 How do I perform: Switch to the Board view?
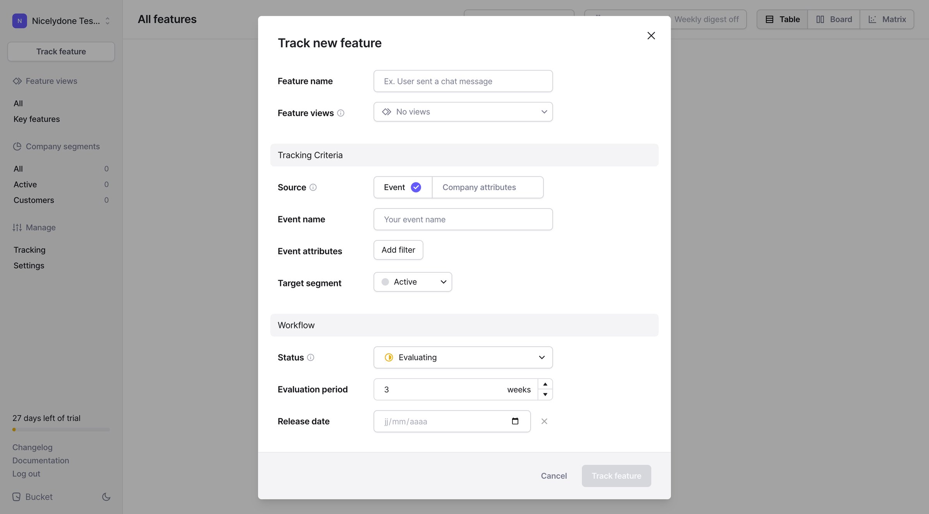[x=834, y=19]
